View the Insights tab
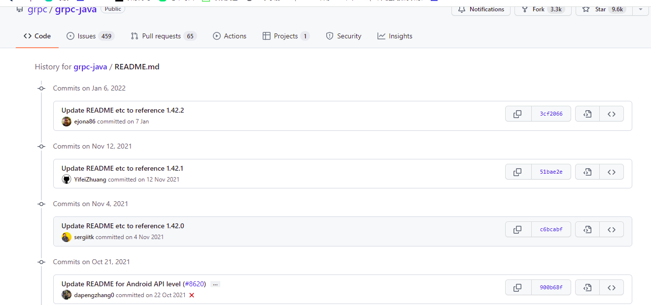The width and height of the screenshot is (651, 305). tap(395, 36)
